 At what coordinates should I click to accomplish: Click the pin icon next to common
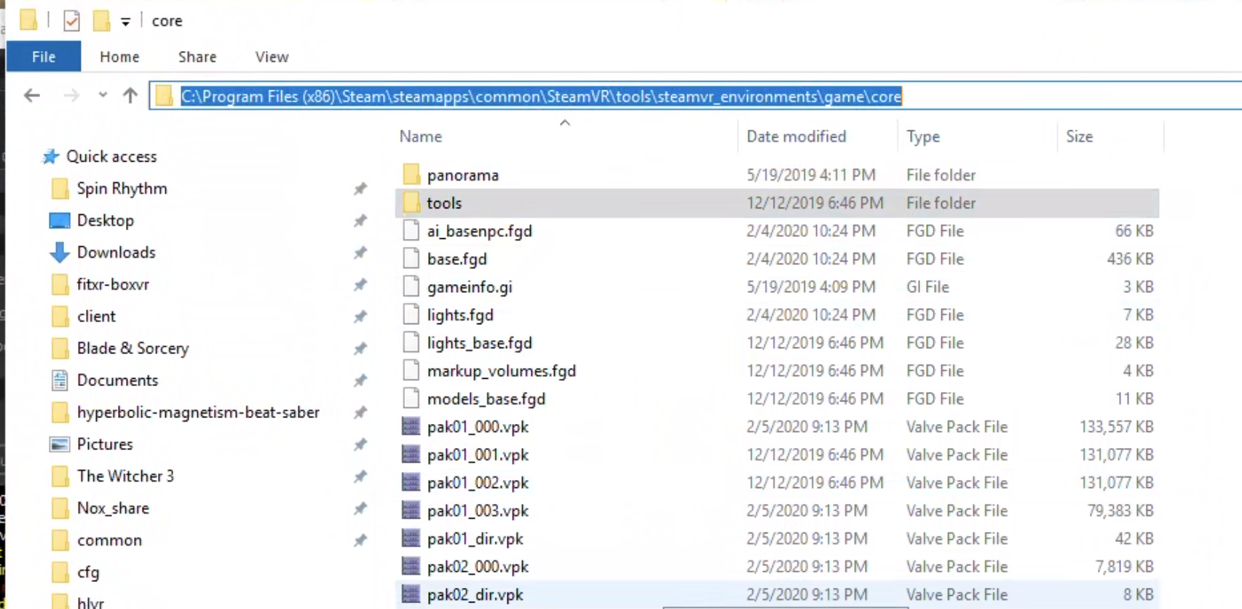click(x=360, y=541)
